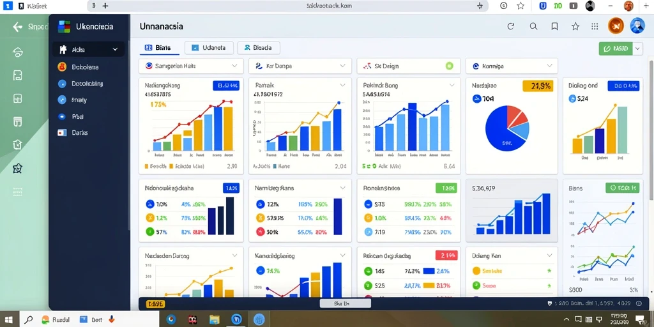Switch to the Udaneta tab
Screen dimensions: 654x327
208,47
